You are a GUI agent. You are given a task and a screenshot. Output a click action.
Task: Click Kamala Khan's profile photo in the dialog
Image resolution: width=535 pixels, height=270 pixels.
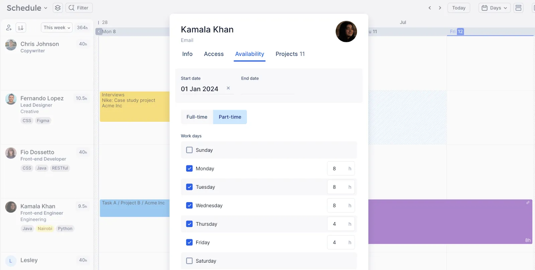click(x=346, y=31)
